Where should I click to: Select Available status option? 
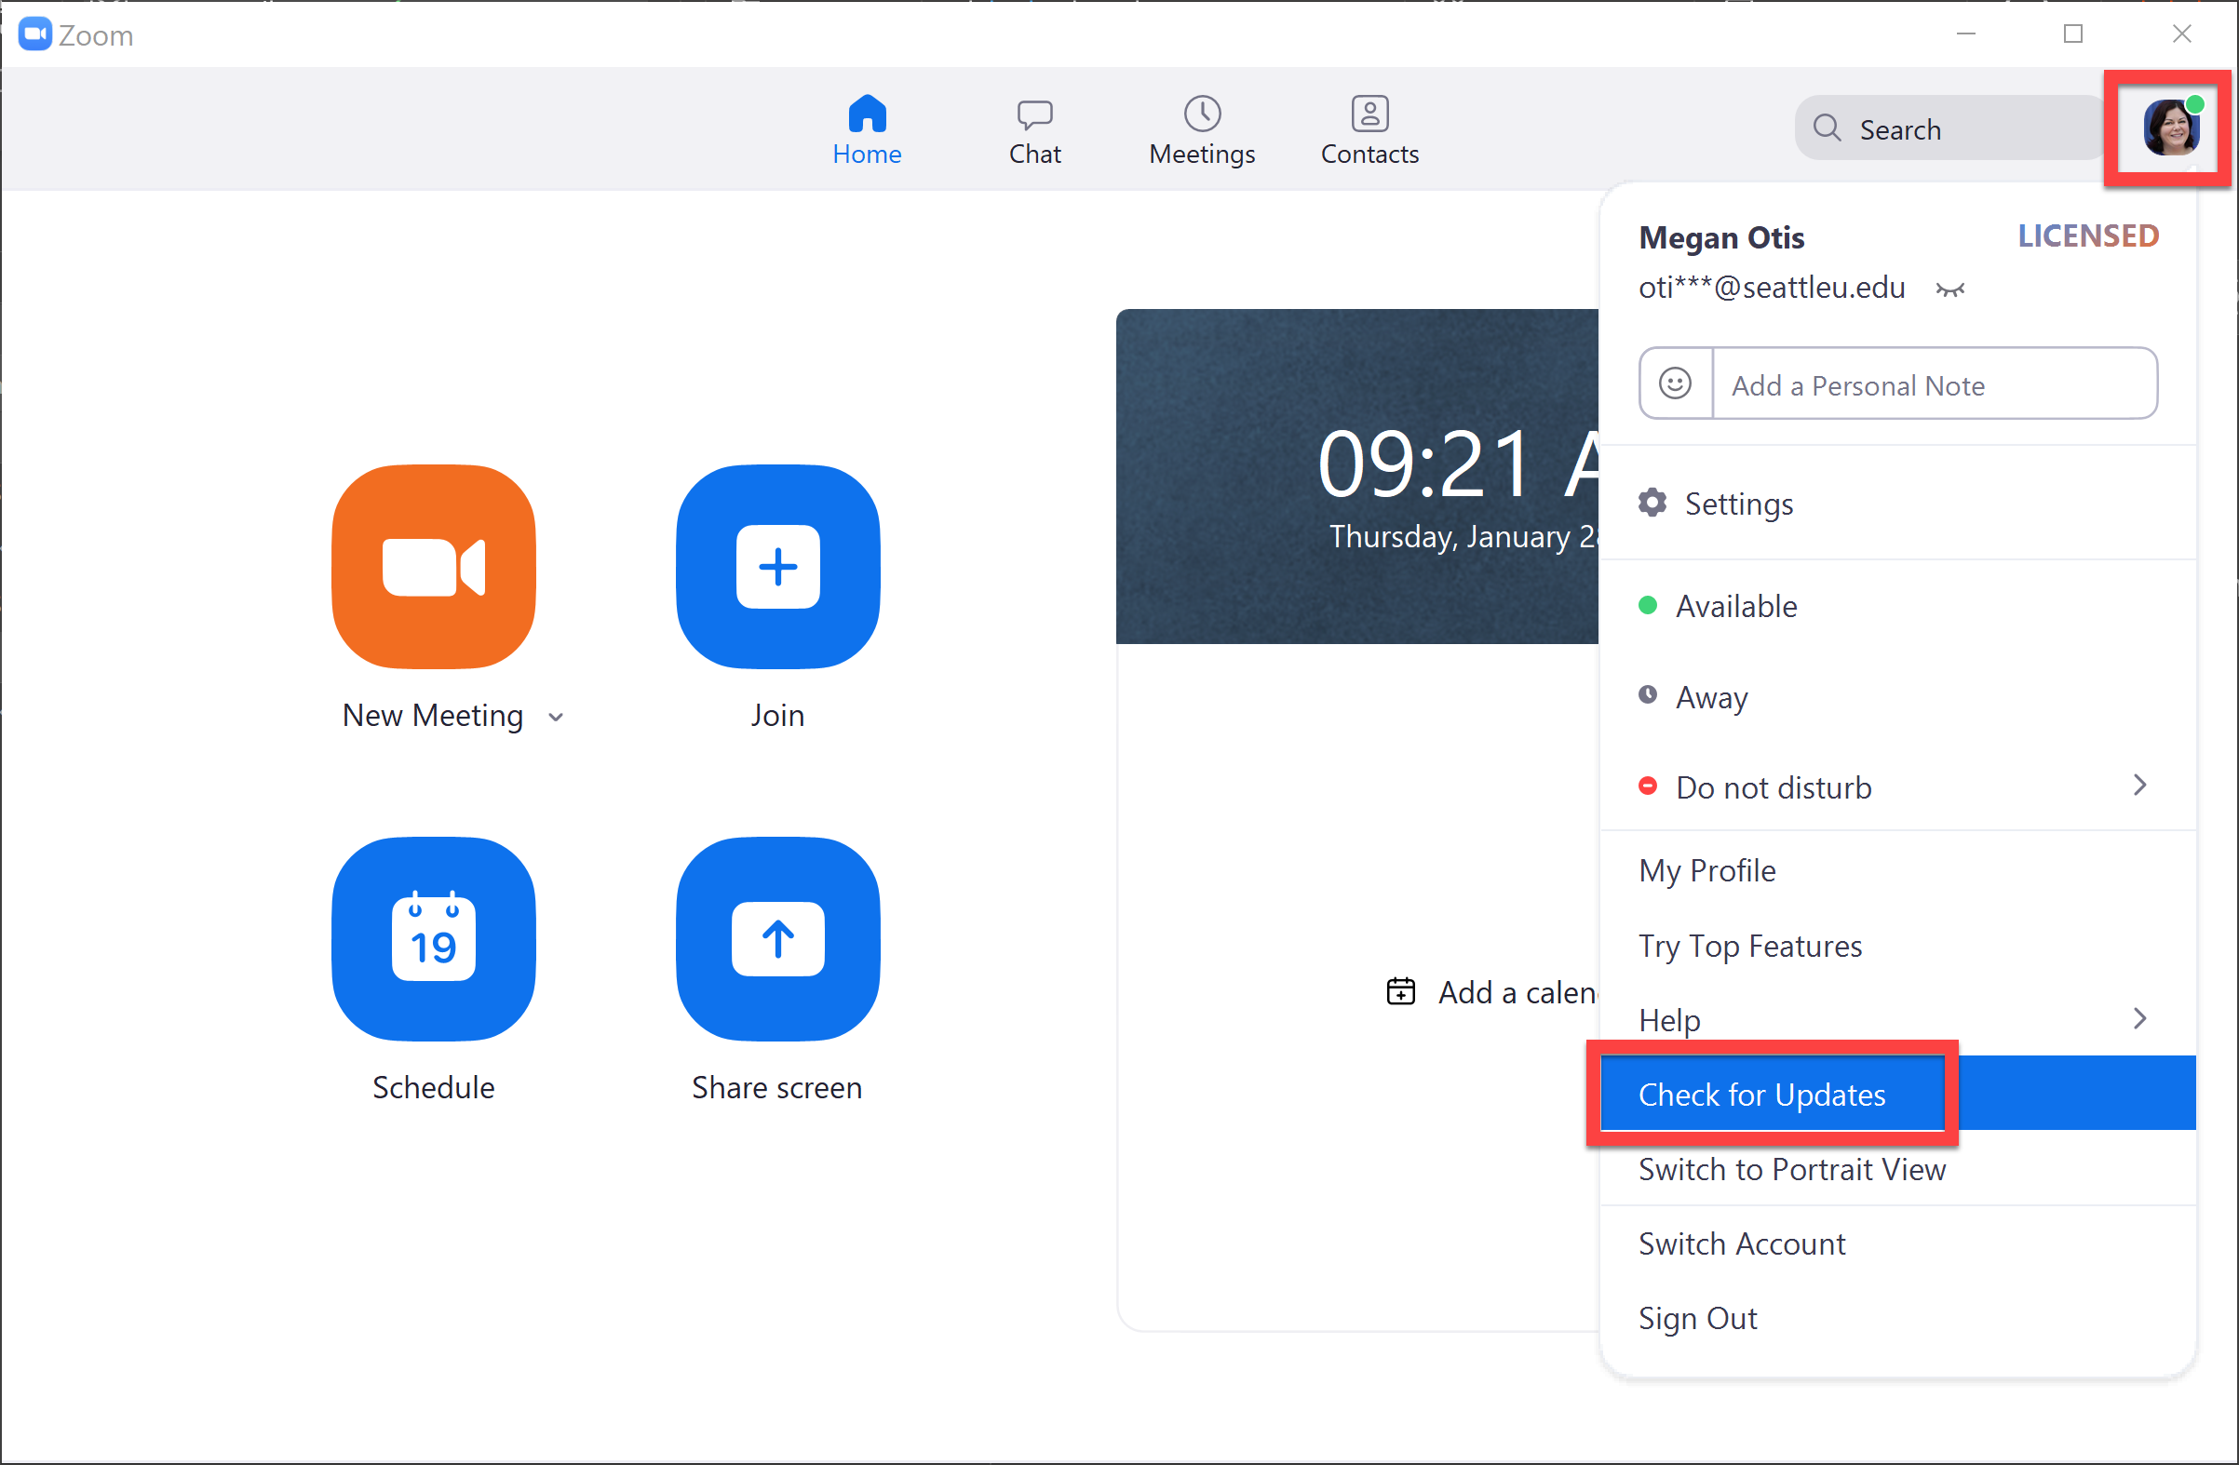click(x=1740, y=605)
